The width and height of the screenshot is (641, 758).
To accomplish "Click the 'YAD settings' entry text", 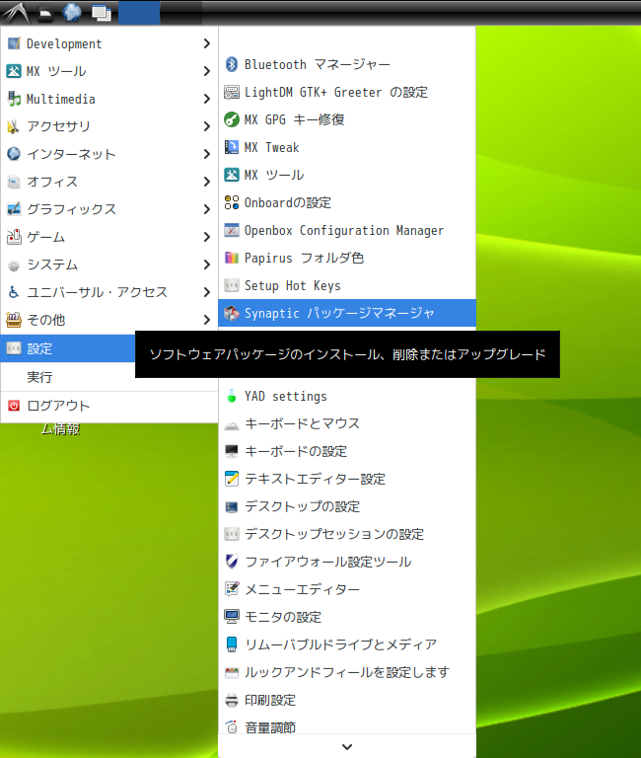I will click(x=286, y=397).
